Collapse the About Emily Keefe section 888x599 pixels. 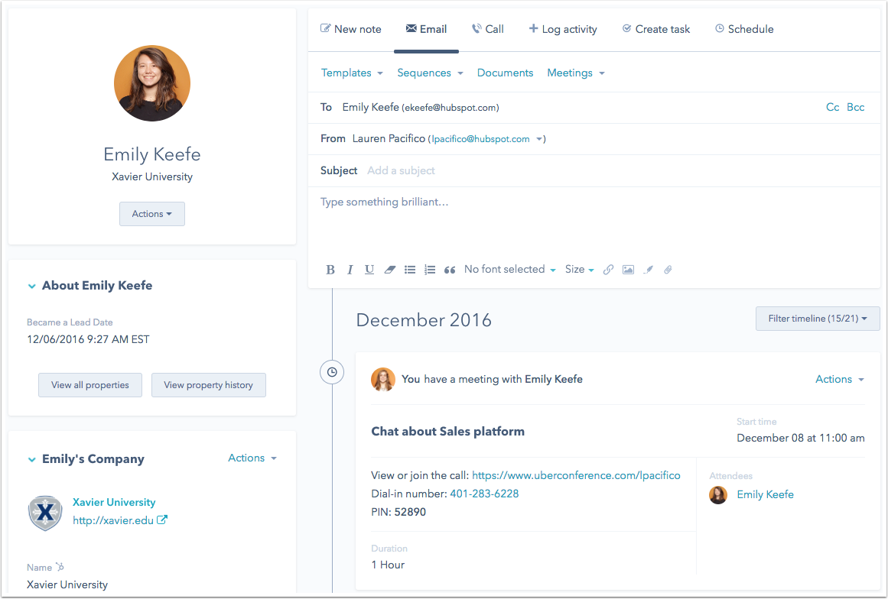tap(31, 285)
